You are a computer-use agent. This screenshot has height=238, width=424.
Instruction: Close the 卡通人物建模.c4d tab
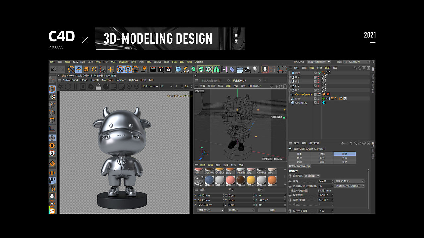click(x=228, y=80)
